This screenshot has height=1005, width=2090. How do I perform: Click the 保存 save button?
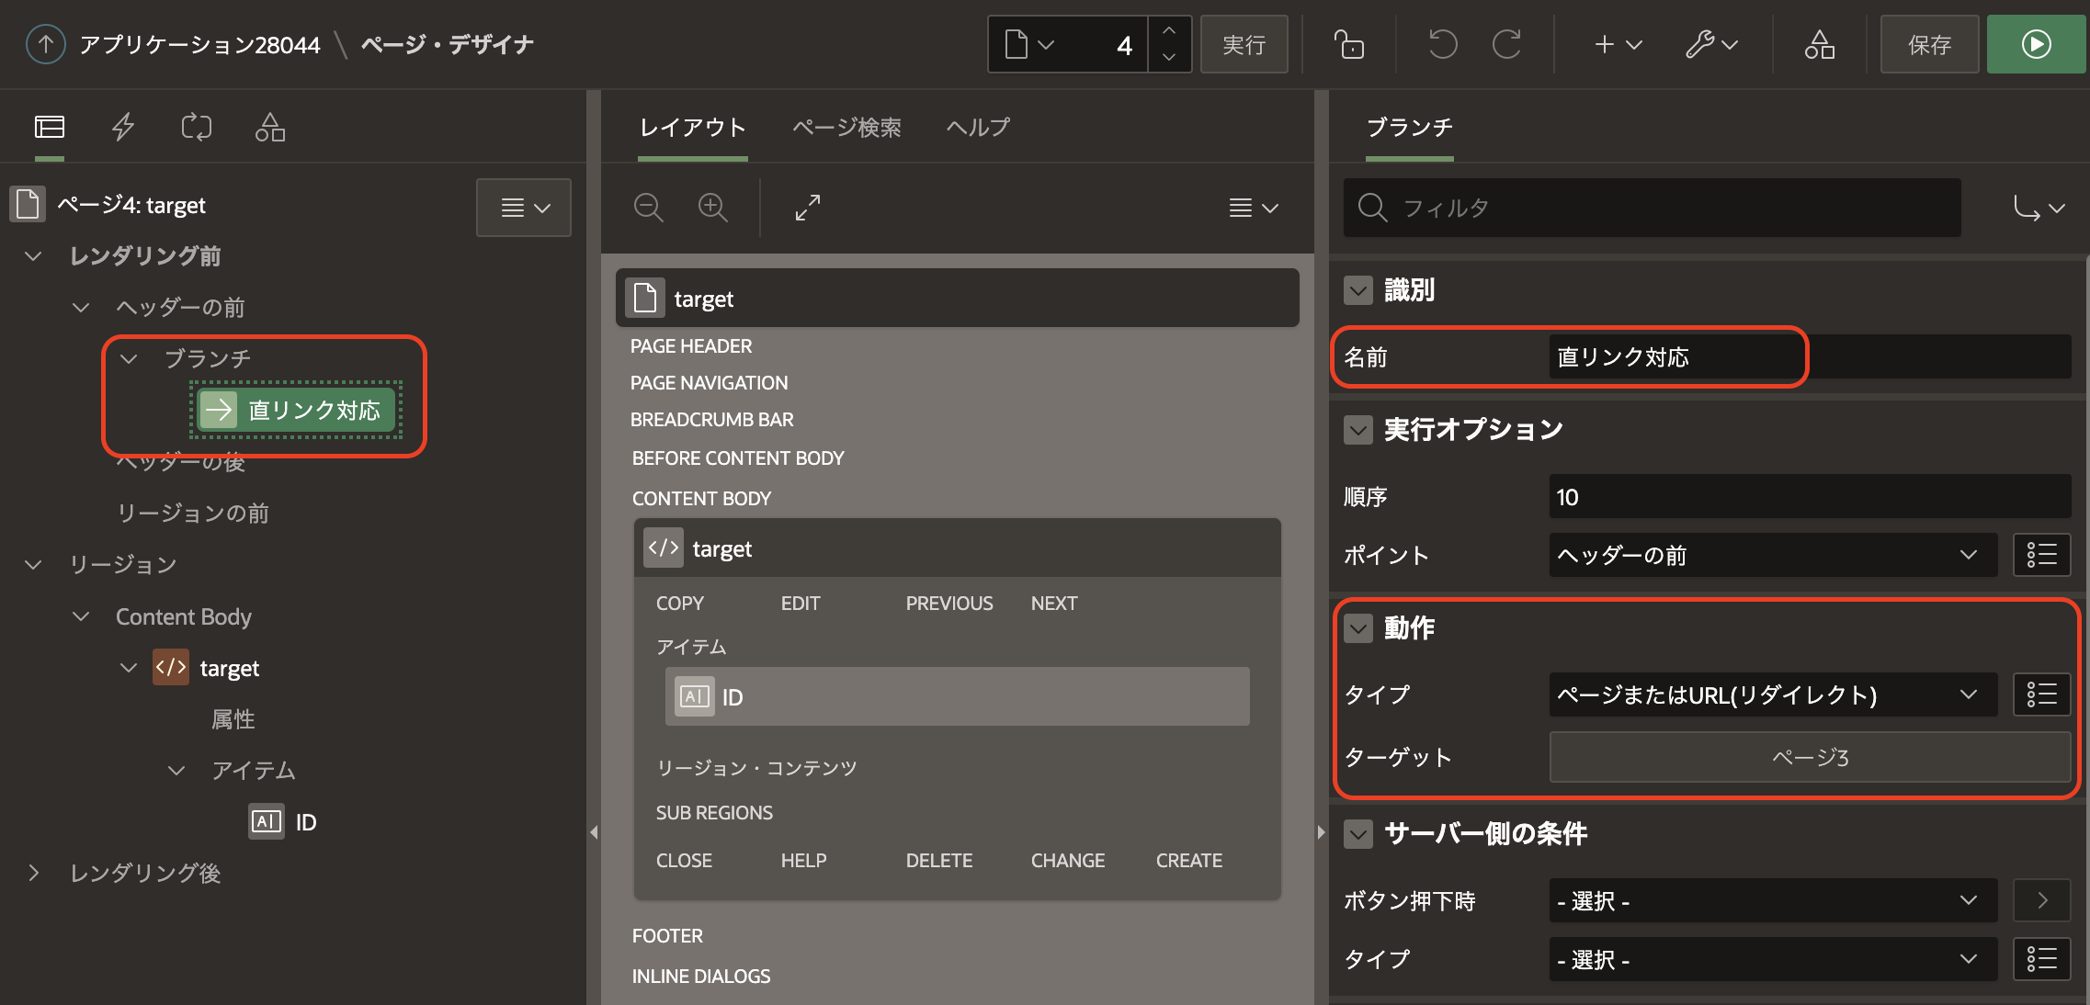click(x=1929, y=44)
